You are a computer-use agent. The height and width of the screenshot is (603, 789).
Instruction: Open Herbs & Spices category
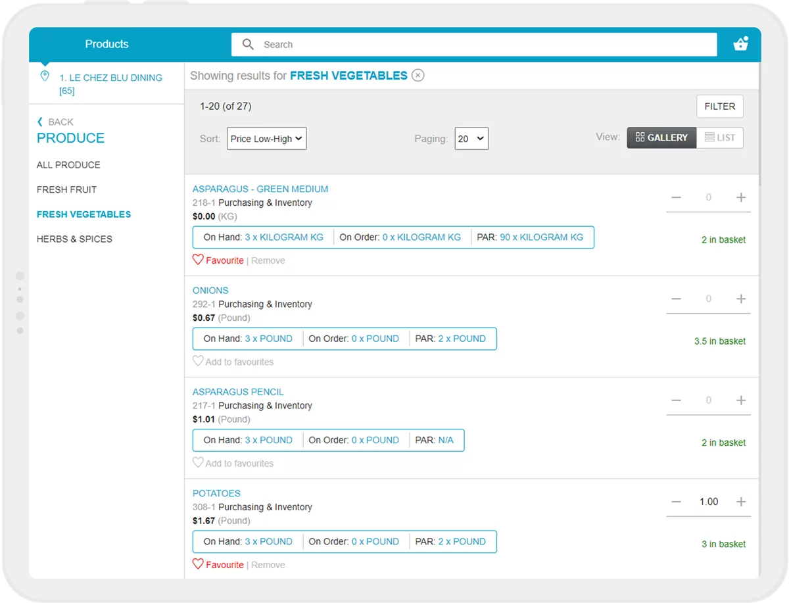pos(74,239)
